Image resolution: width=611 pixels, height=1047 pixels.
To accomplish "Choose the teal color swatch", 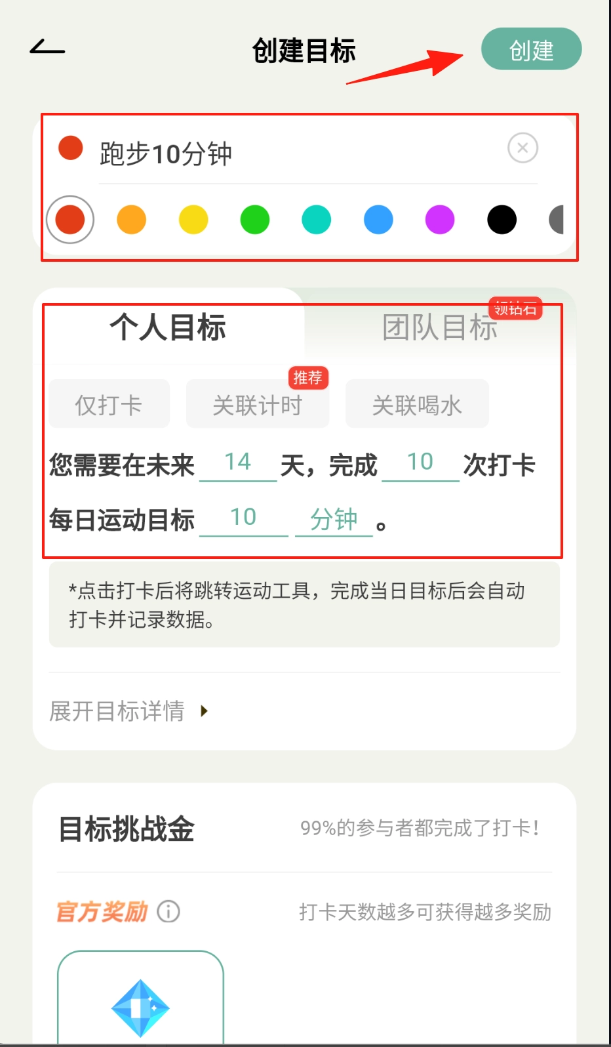I will (317, 220).
